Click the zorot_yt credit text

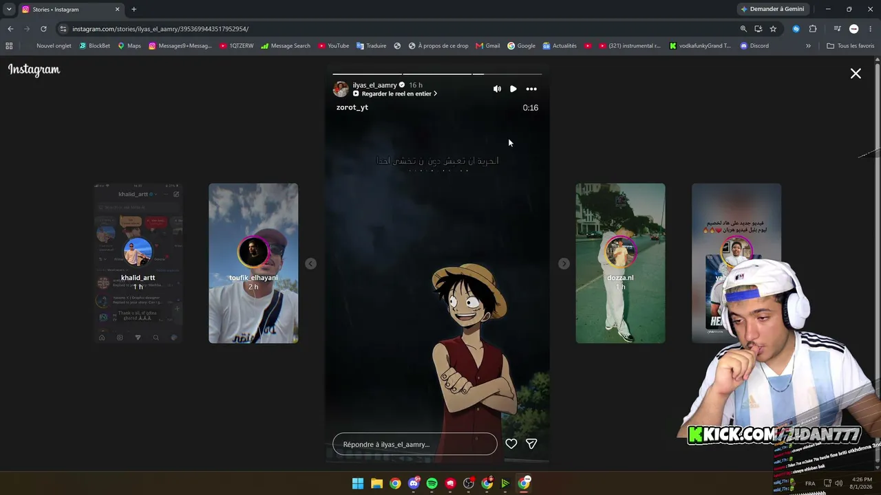pyautogui.click(x=352, y=107)
